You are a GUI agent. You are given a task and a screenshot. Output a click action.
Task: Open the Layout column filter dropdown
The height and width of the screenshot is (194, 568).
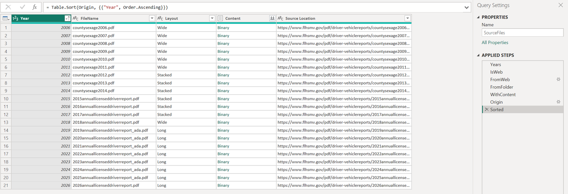212,19
